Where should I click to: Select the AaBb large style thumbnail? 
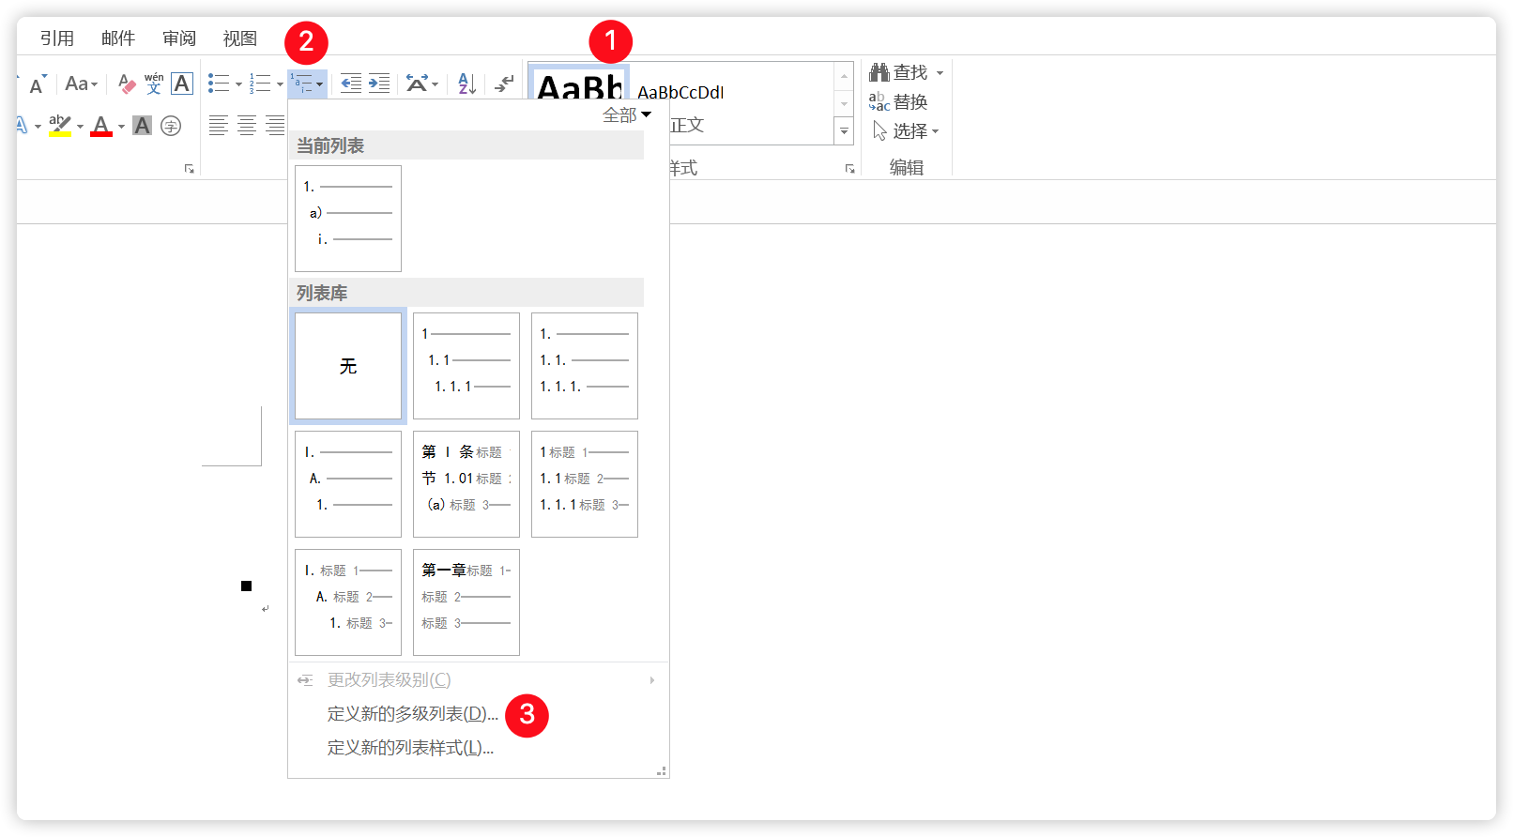point(579,82)
